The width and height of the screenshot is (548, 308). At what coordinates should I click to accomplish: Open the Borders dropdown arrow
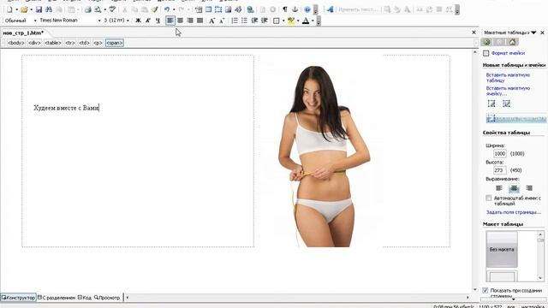click(283, 21)
